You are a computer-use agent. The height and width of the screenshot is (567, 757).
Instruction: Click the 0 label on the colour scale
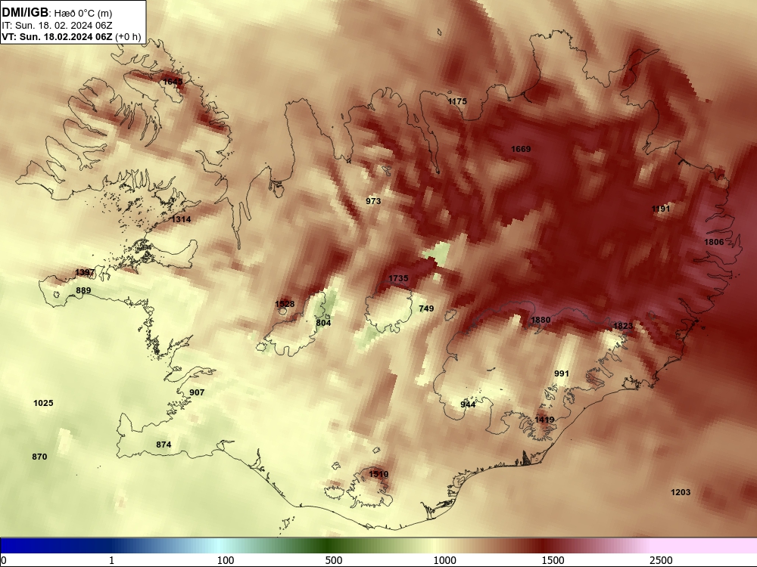pos(4,560)
